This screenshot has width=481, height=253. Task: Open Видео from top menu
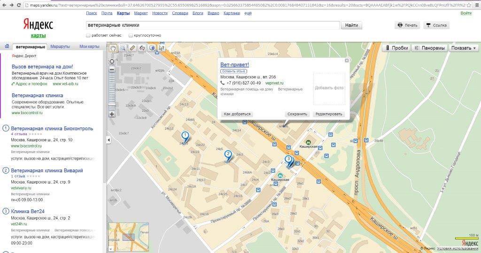(213, 13)
